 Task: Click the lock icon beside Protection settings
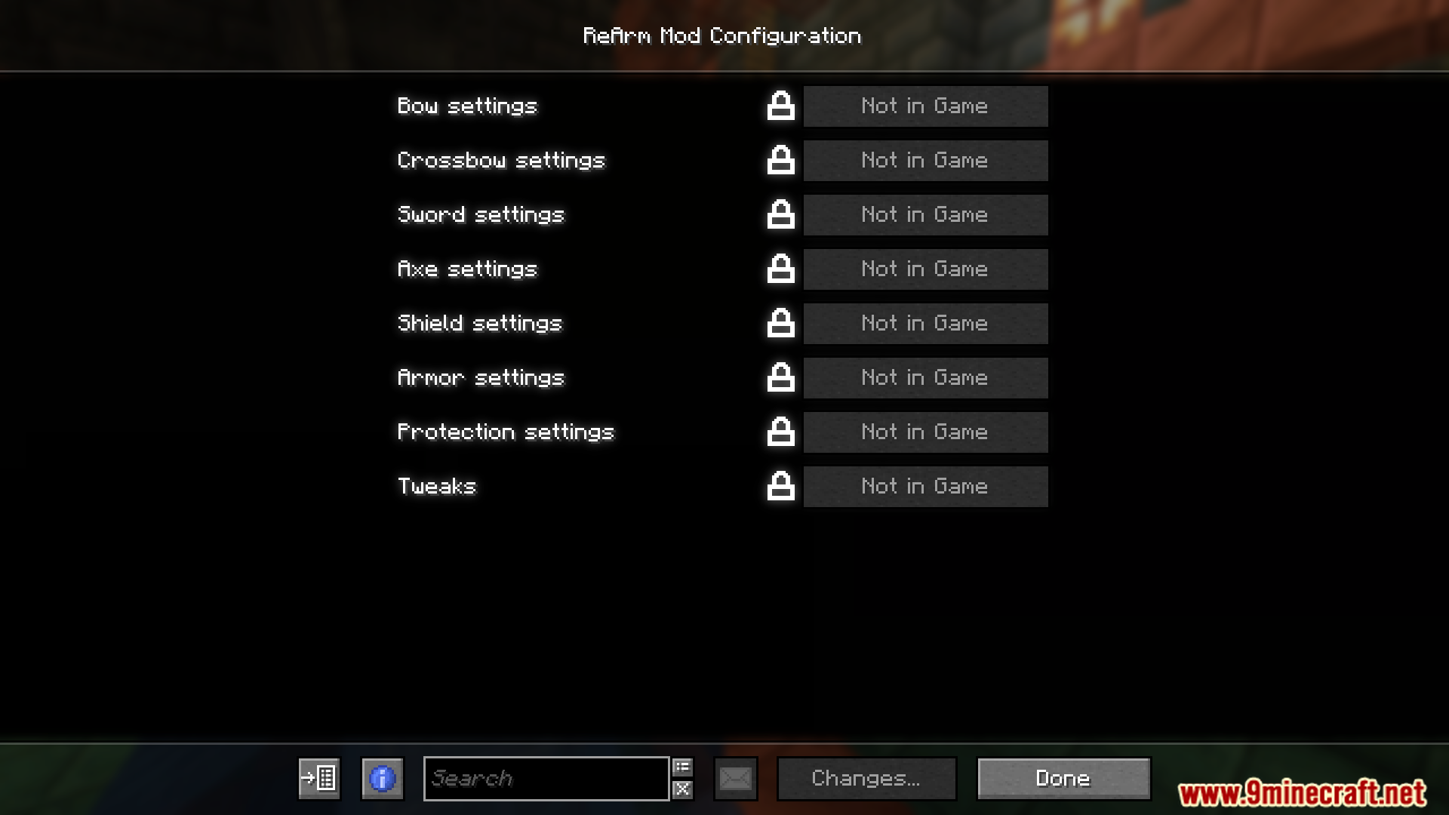tap(780, 432)
